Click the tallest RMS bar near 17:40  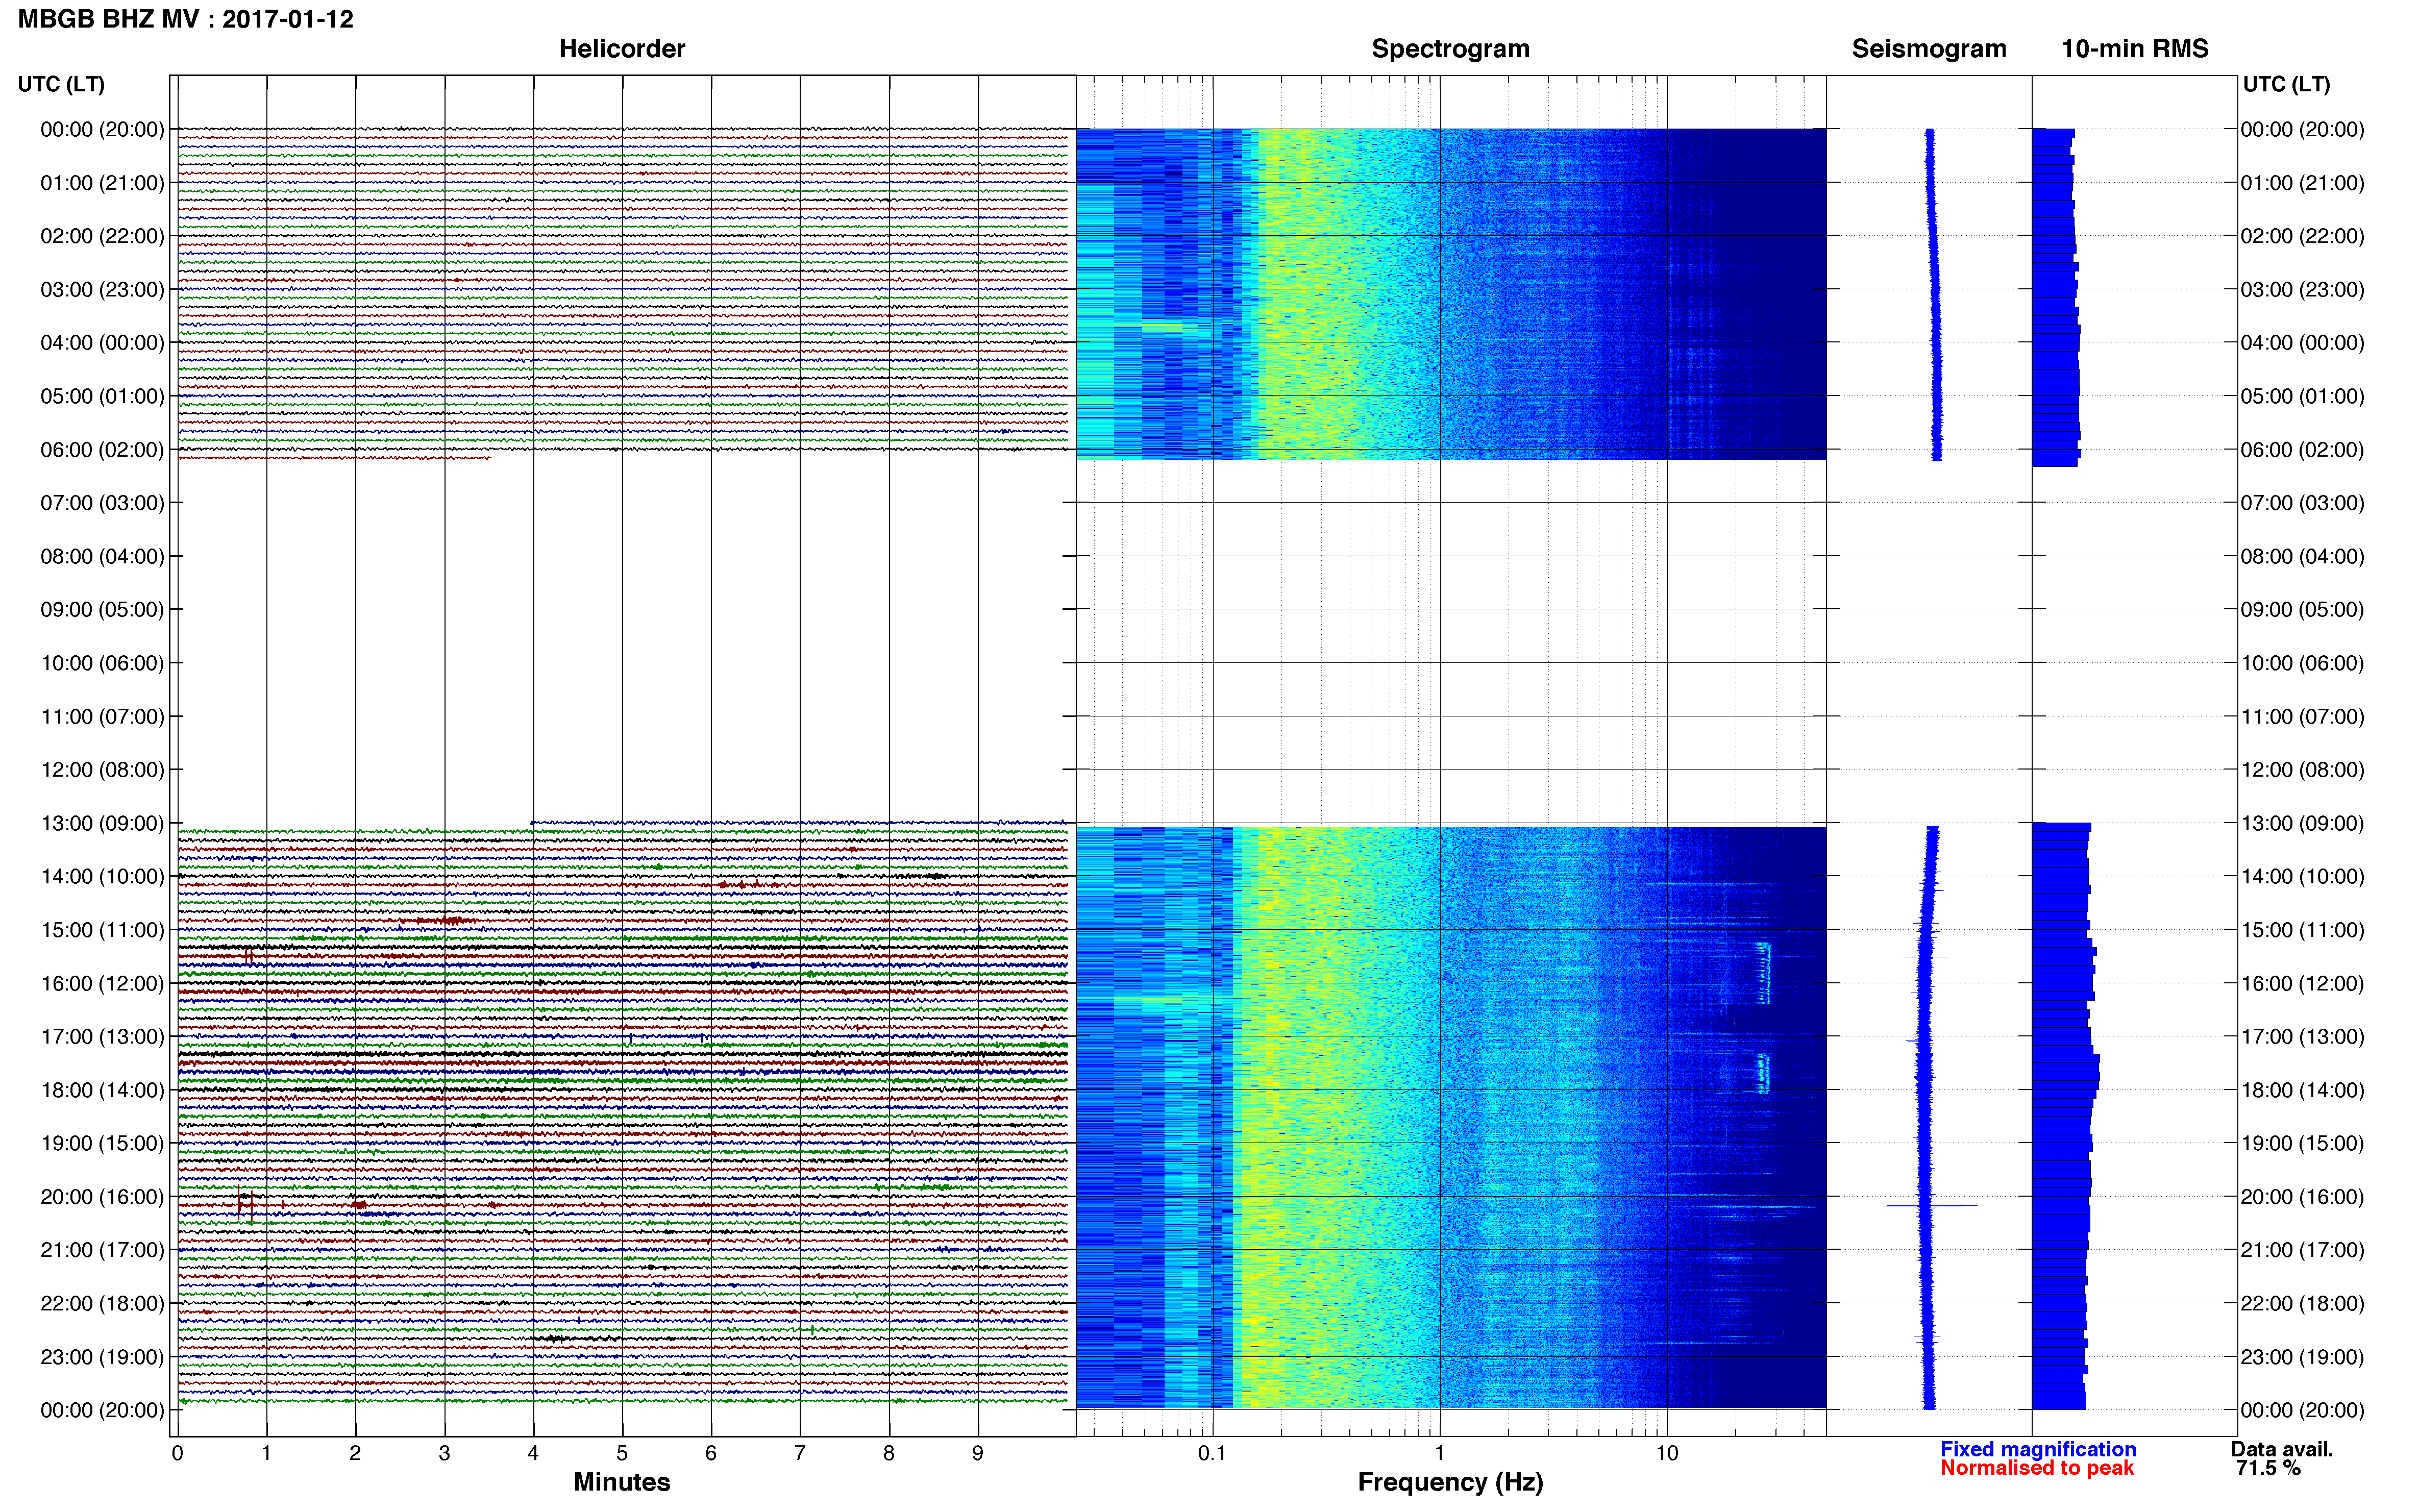pyautogui.click(x=2066, y=1075)
